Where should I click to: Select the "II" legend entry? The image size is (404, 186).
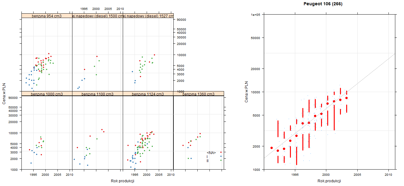pyautogui.click(x=208, y=161)
